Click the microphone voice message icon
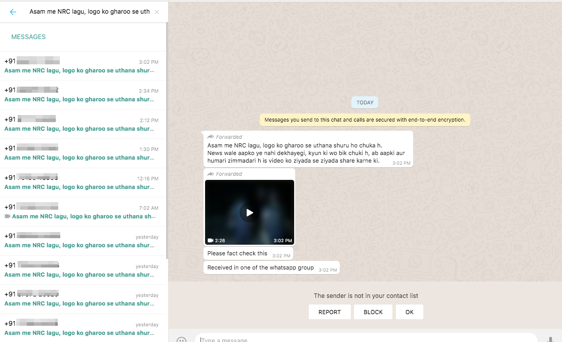562x342 pixels. [x=550, y=339]
